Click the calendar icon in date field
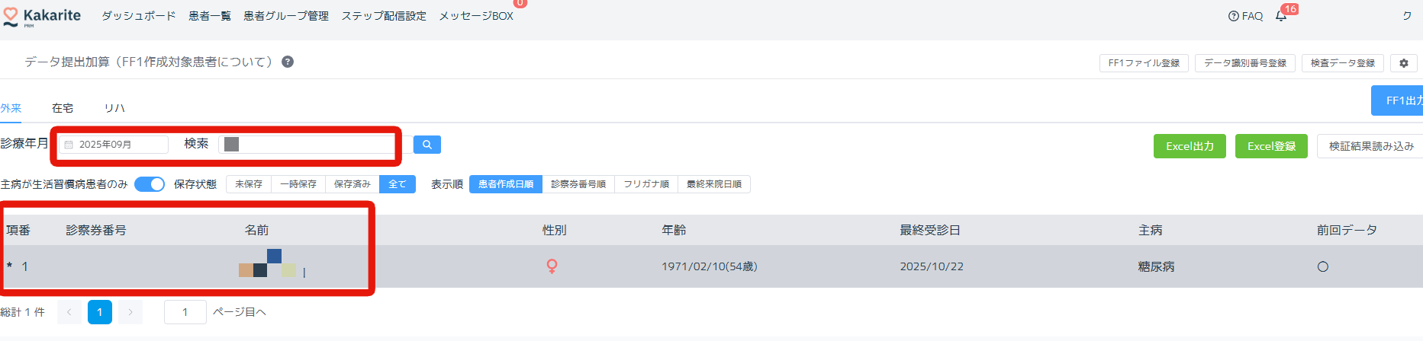Image resolution: width=1423 pixels, height=341 pixels. (x=69, y=145)
